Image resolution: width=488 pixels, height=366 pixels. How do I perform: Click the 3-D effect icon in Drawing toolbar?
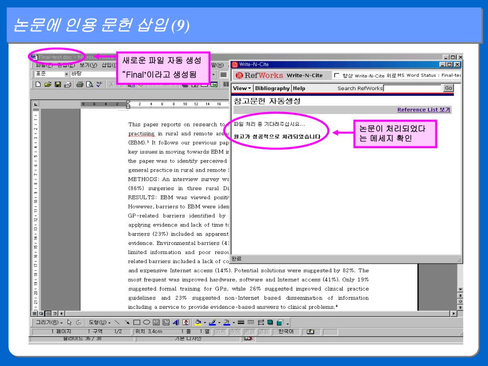coord(280,323)
